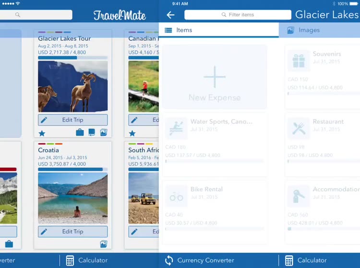The width and height of the screenshot is (360, 268).
Task: Open the Accommodation key icon
Action: point(299,196)
